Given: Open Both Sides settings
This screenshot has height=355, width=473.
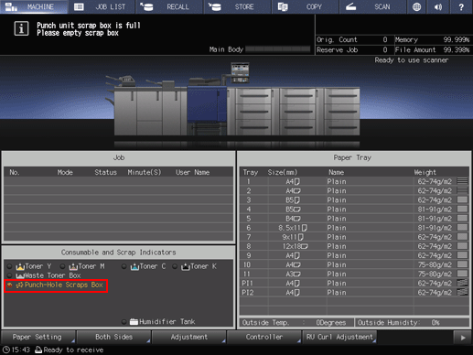Looking at the screenshot, I should [x=113, y=337].
